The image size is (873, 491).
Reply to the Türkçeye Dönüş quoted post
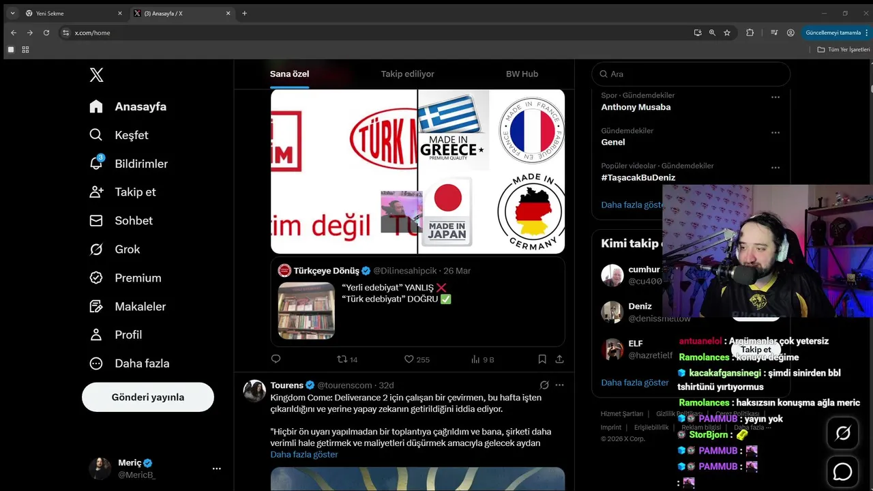click(x=276, y=359)
